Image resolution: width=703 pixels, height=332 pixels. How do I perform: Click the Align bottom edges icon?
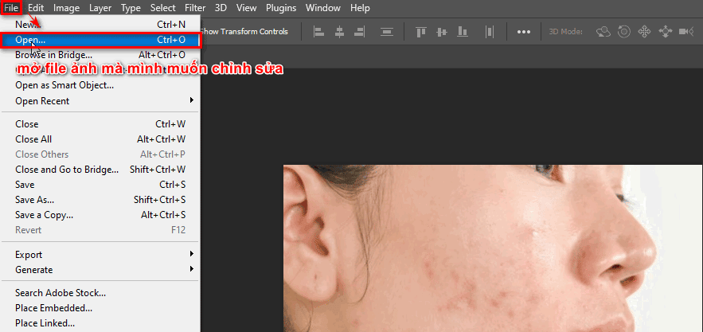click(463, 32)
